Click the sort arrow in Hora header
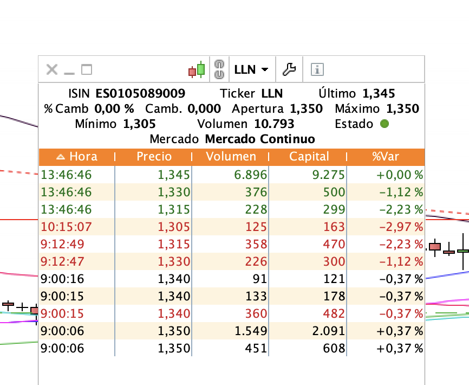469x385 pixels. point(61,157)
